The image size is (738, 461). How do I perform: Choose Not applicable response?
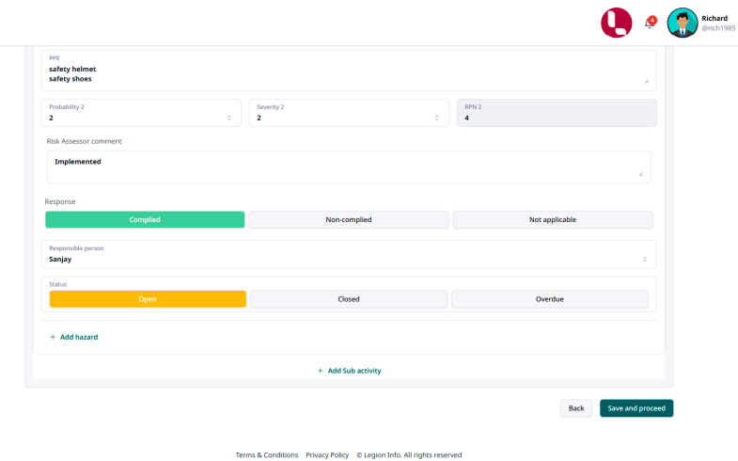(553, 219)
